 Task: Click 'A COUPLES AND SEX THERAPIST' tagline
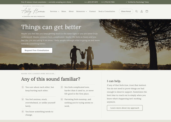coord(33,16)
